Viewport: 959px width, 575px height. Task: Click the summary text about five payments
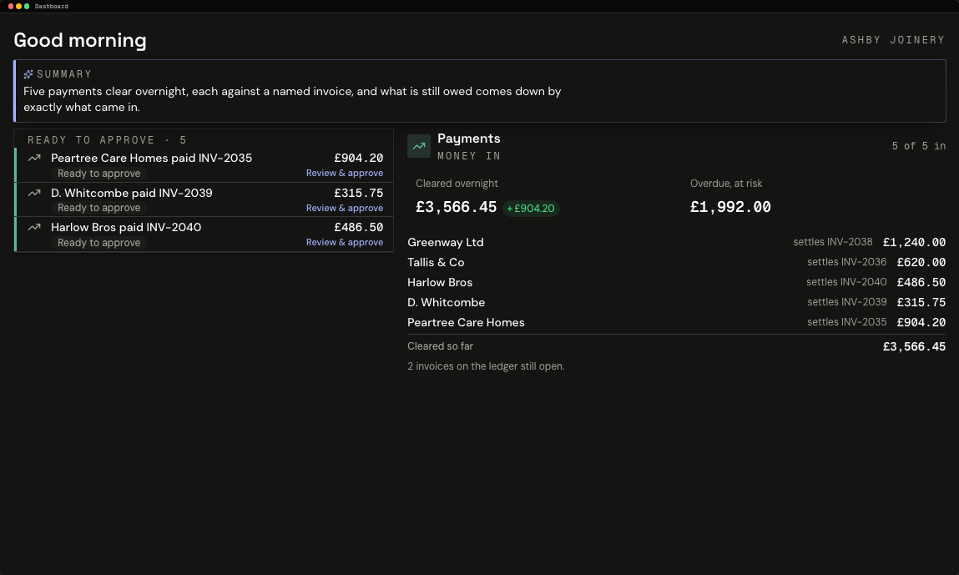click(292, 99)
